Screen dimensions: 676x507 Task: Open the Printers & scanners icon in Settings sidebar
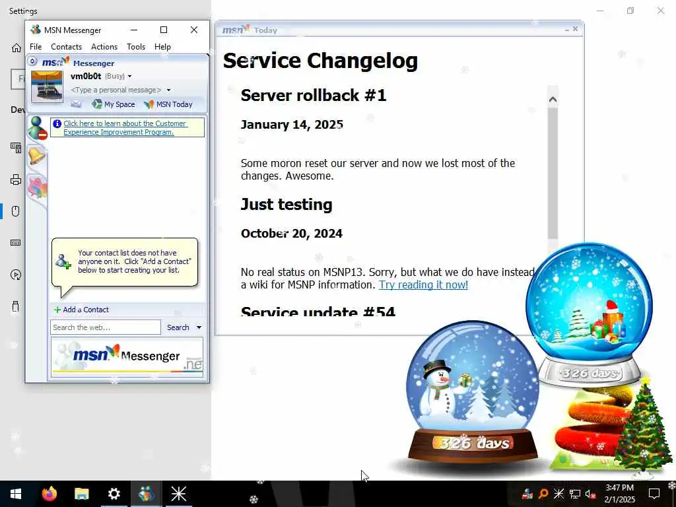[x=16, y=180]
